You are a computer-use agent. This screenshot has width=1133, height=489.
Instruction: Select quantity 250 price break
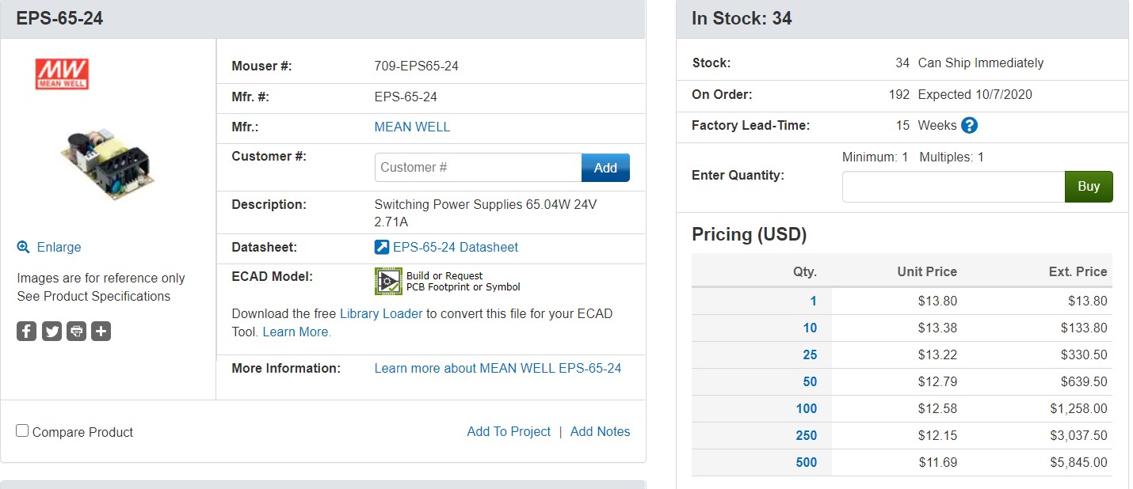click(807, 435)
